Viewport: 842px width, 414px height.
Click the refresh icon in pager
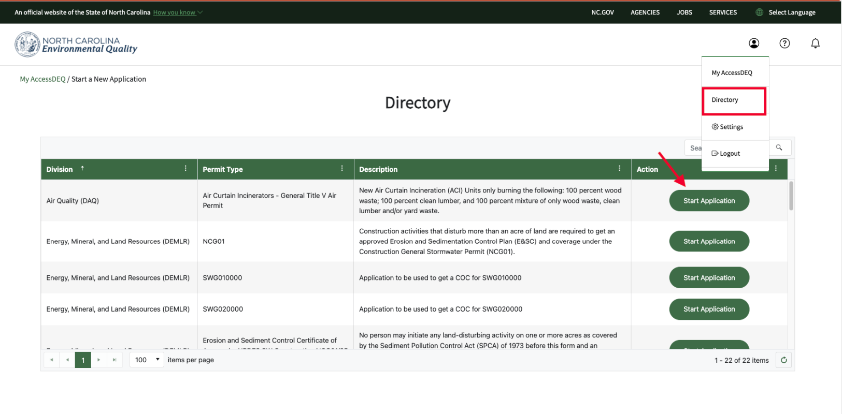click(x=784, y=360)
